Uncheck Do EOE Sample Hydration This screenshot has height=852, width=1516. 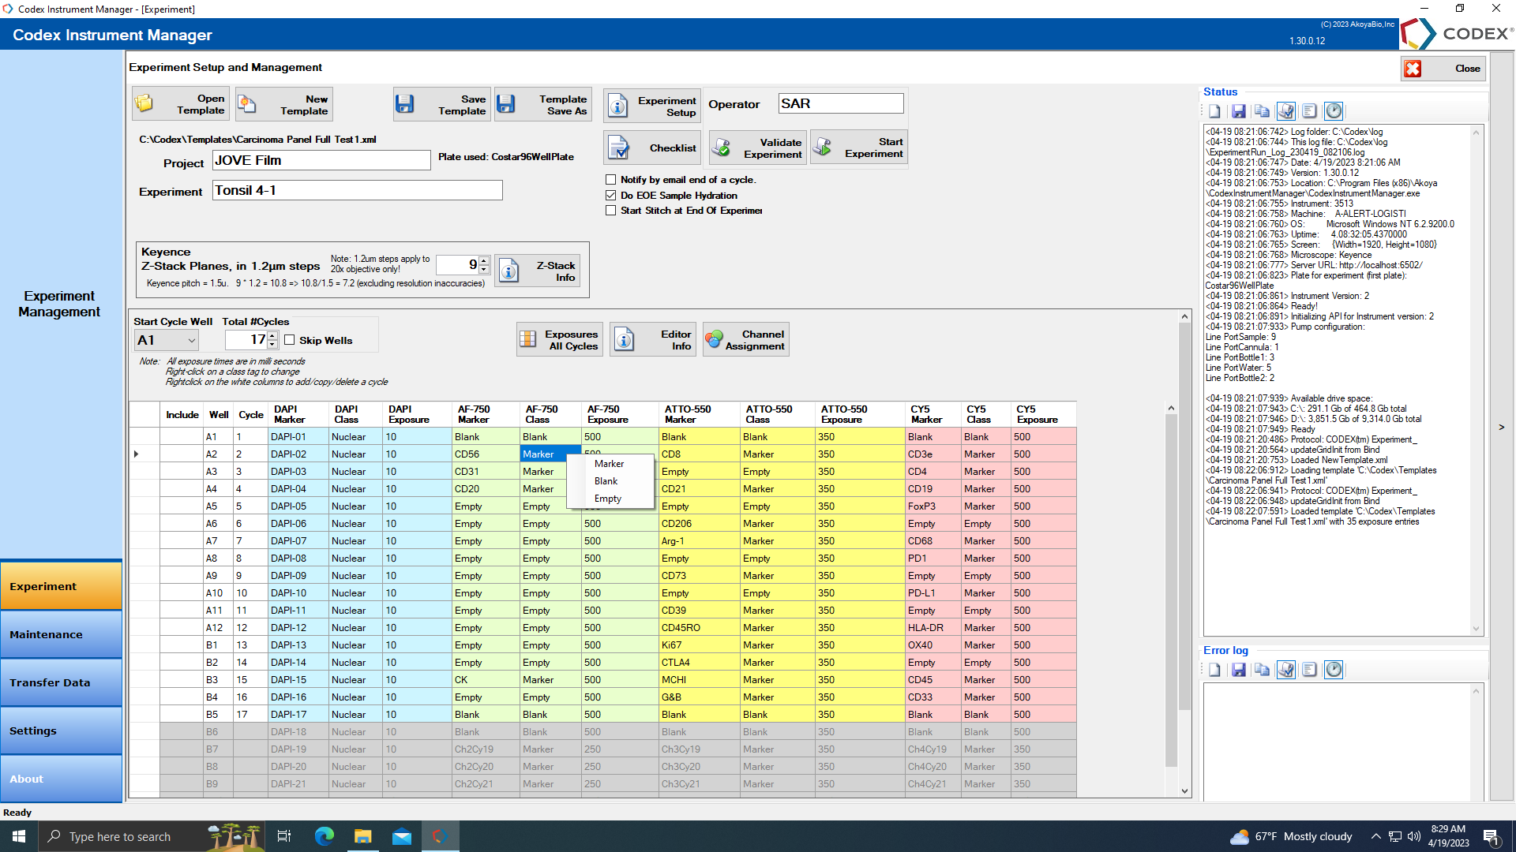[610, 195]
